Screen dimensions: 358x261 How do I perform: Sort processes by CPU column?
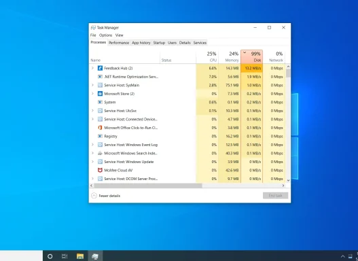(x=207, y=56)
